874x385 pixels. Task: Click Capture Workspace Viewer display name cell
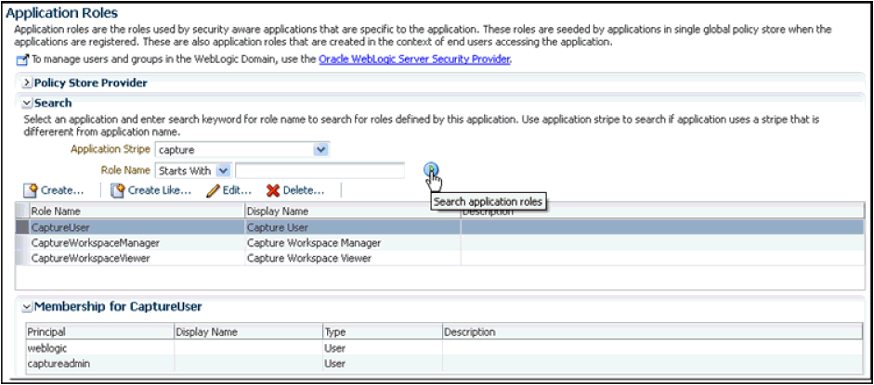[x=353, y=258]
